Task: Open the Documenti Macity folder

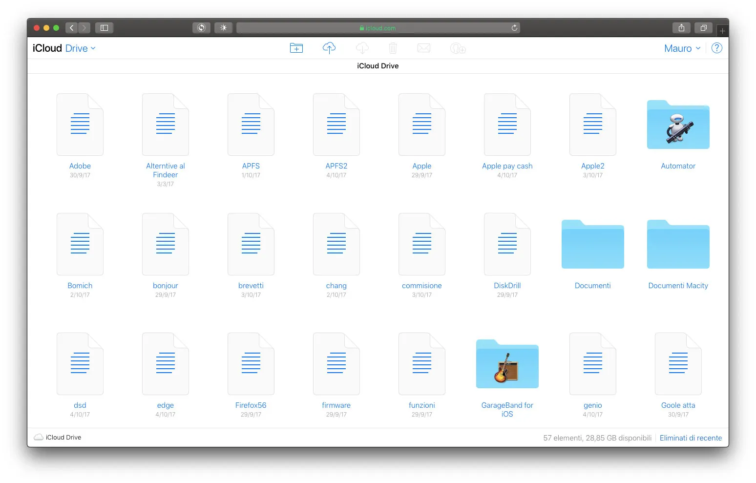Action: pyautogui.click(x=678, y=245)
